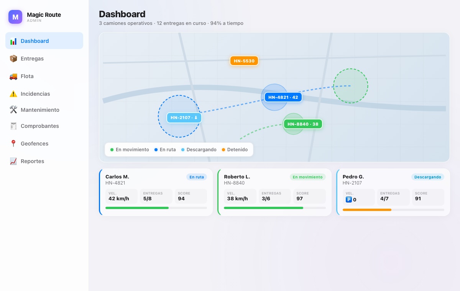
Task: Open the Dashboard menu item
Action: coord(44,41)
